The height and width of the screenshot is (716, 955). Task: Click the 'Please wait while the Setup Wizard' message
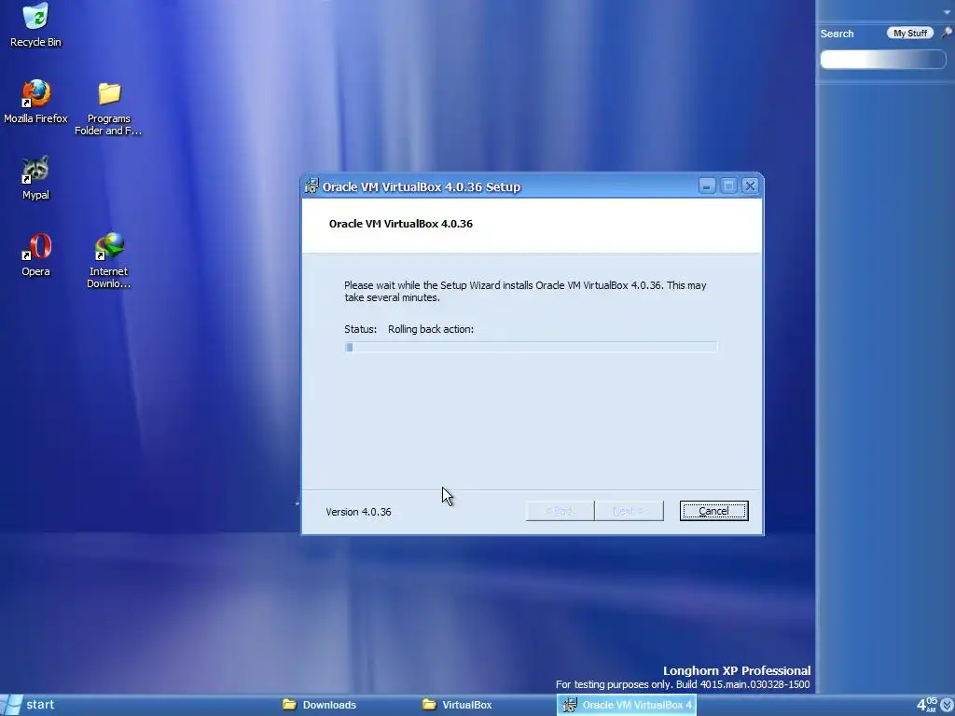coord(525,291)
